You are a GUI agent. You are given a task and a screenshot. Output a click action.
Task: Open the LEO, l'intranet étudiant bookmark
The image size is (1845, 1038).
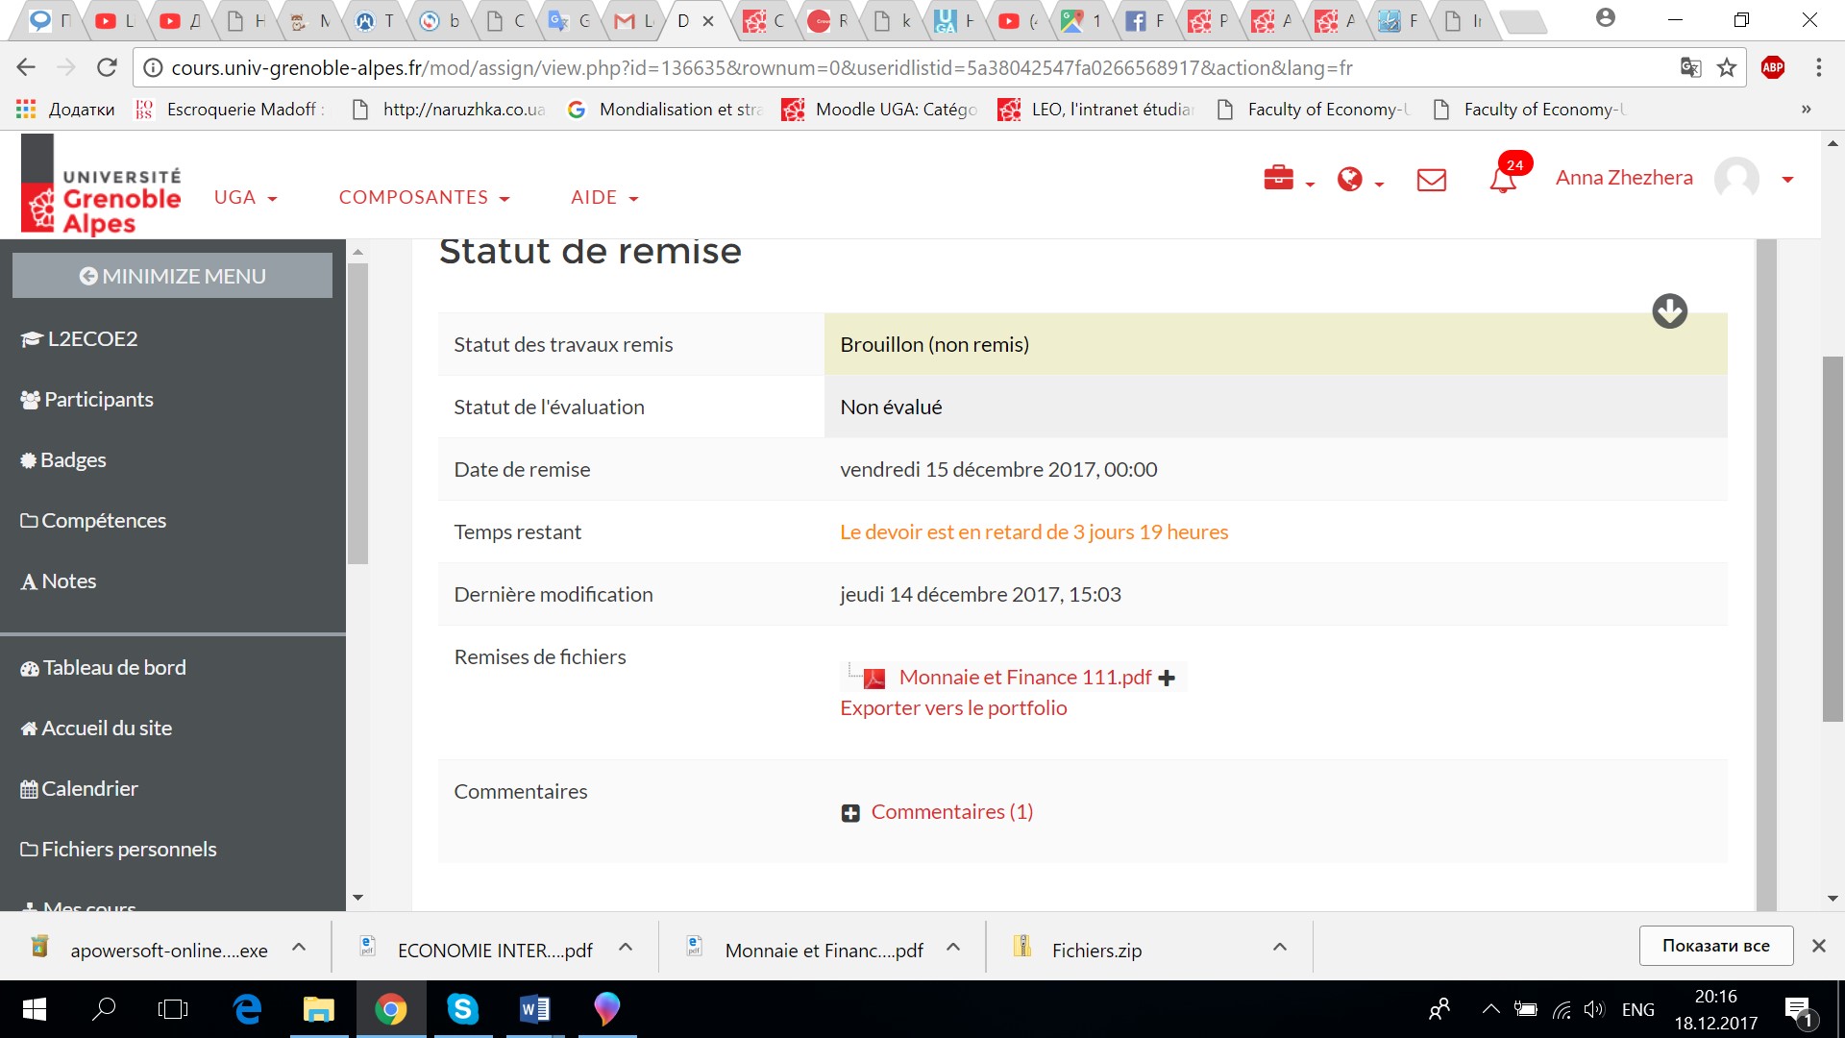pos(1095,110)
